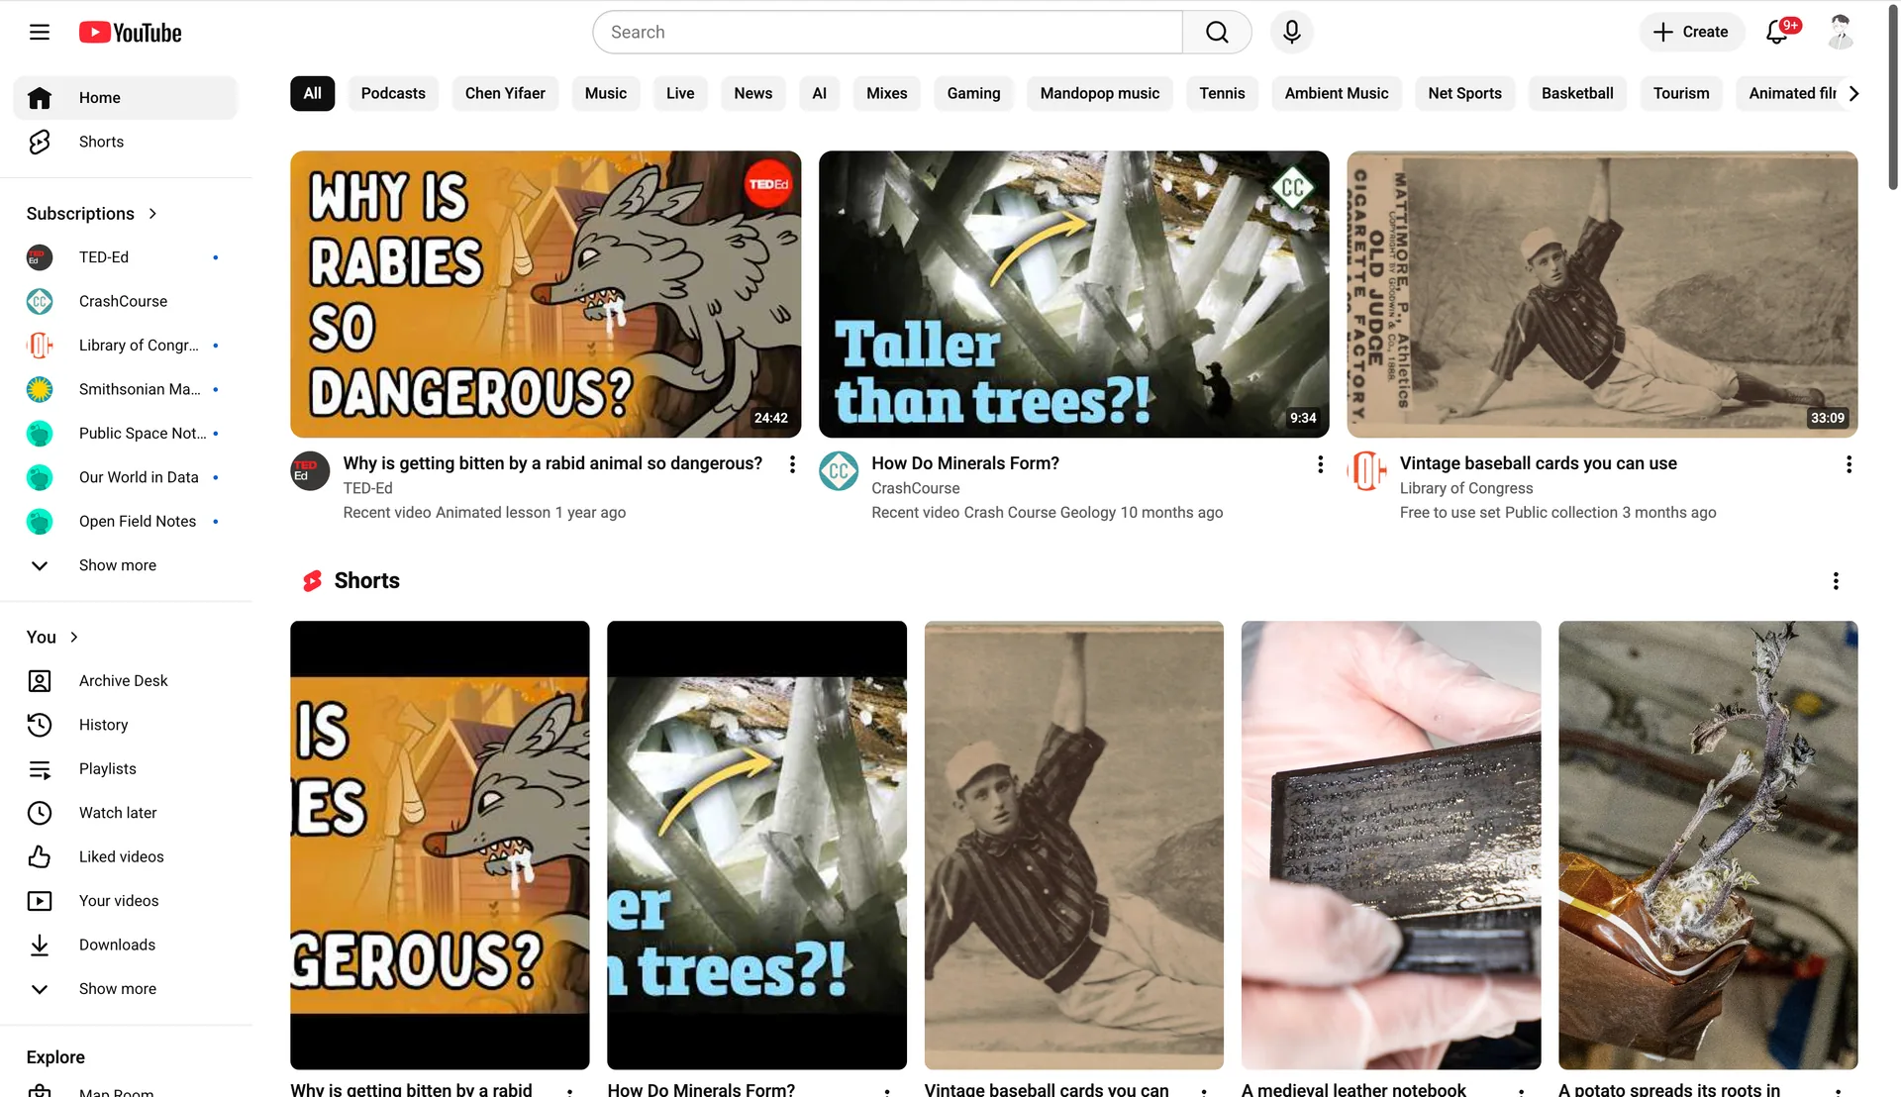Select the News filter chip

coord(752,93)
